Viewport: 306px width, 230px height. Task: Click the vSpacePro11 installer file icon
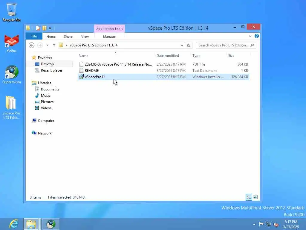click(81, 77)
